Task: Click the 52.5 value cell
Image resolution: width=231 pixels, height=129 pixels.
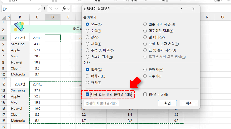Action: [37, 96]
